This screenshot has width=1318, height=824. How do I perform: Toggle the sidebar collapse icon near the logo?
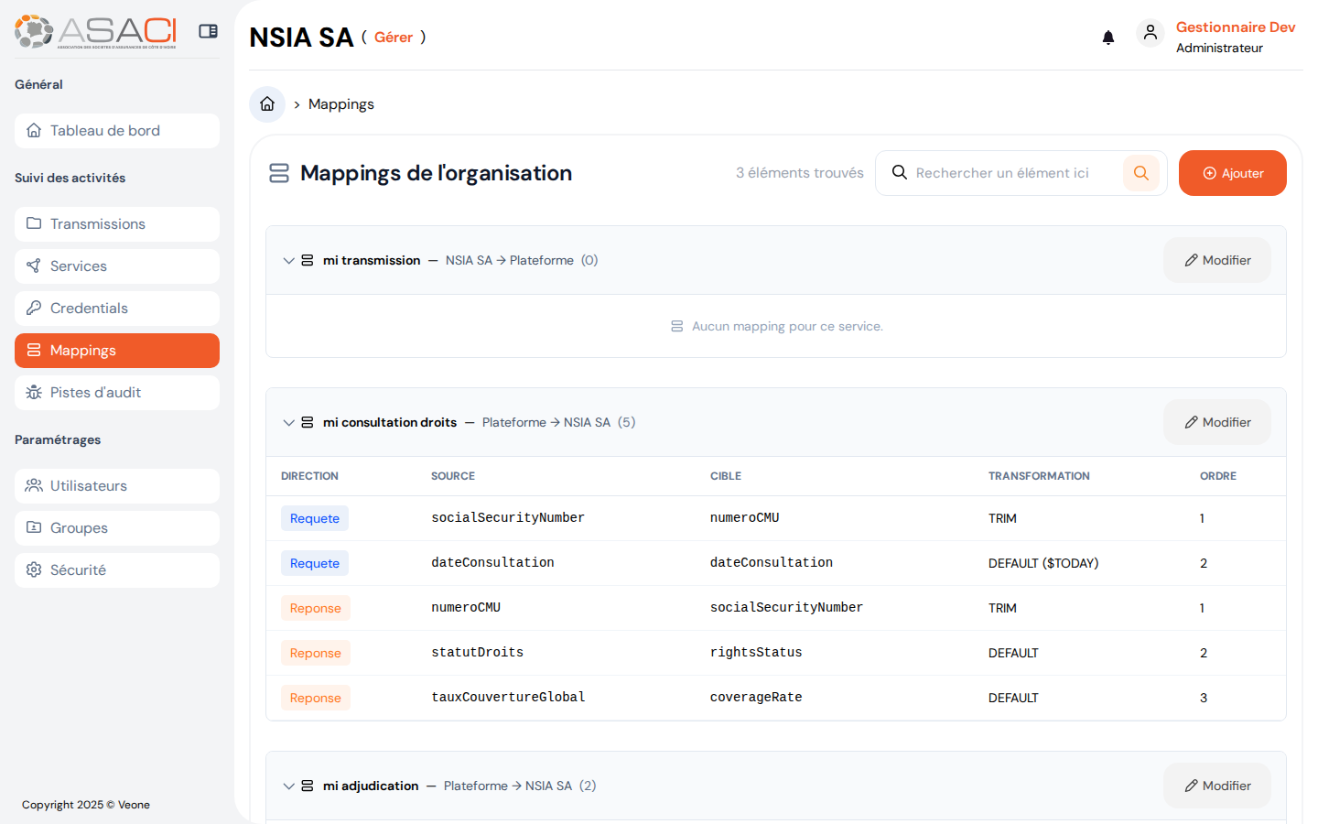point(208,30)
